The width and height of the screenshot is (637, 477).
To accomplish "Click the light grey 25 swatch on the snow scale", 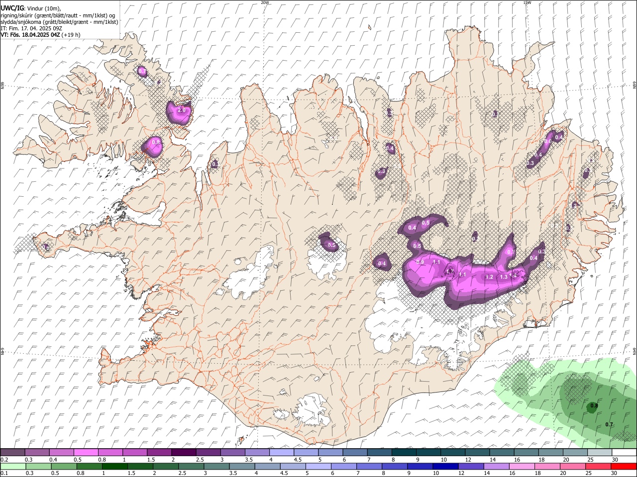I will [x=600, y=453].
